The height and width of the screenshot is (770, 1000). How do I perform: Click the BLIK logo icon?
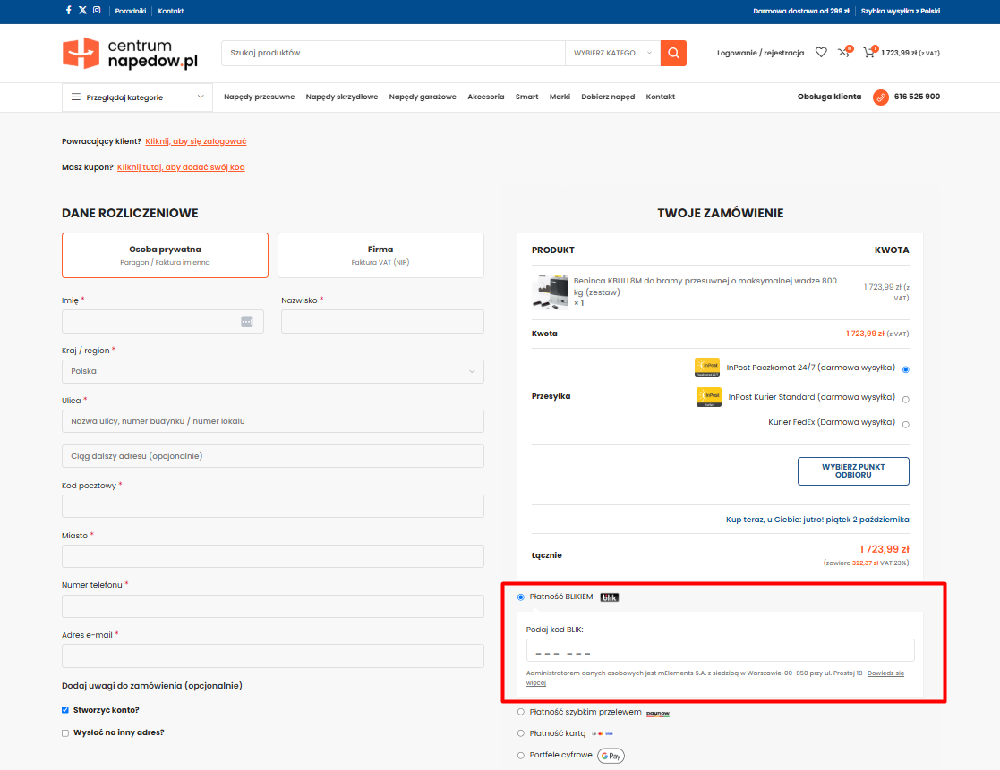(x=610, y=597)
